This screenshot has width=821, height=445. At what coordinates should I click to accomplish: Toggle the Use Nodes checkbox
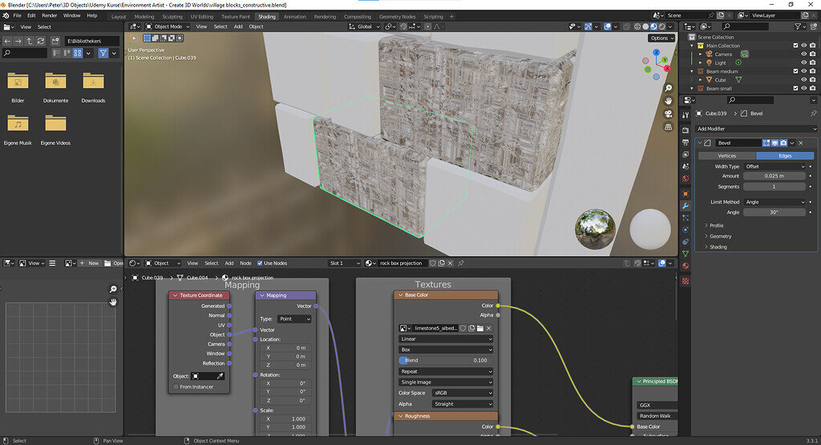260,263
